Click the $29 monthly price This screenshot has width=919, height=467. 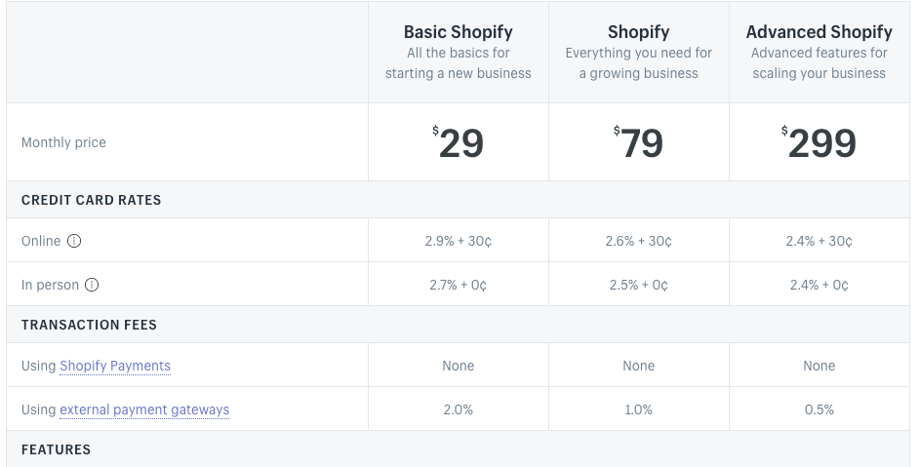459,142
